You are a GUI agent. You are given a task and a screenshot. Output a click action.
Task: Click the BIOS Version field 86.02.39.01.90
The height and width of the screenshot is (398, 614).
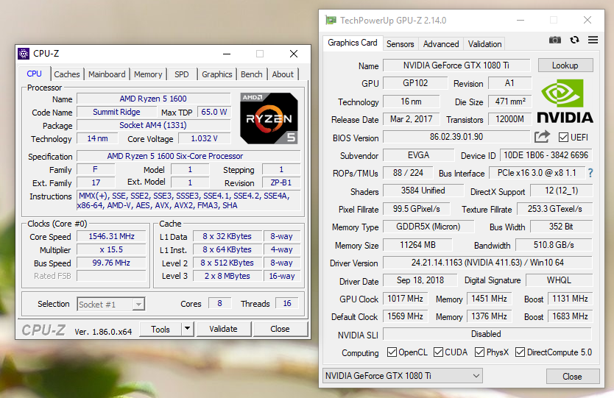point(456,137)
